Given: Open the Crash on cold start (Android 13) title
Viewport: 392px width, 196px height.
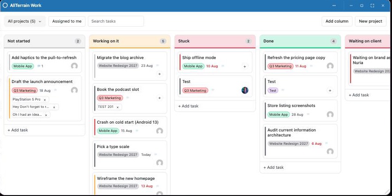Looking at the screenshot, I should pyautogui.click(x=128, y=122).
